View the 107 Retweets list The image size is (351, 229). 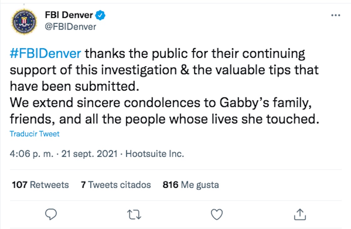coord(40,185)
